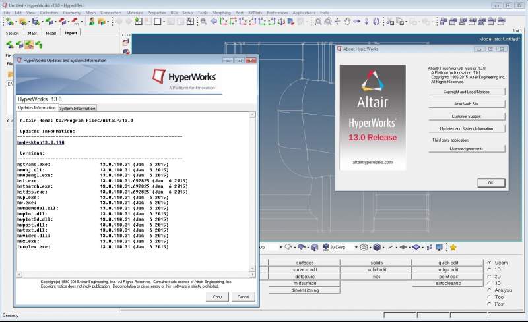528x322 pixels.
Task: Click the zoom magnifier icon in toolbar
Action: coord(203,21)
